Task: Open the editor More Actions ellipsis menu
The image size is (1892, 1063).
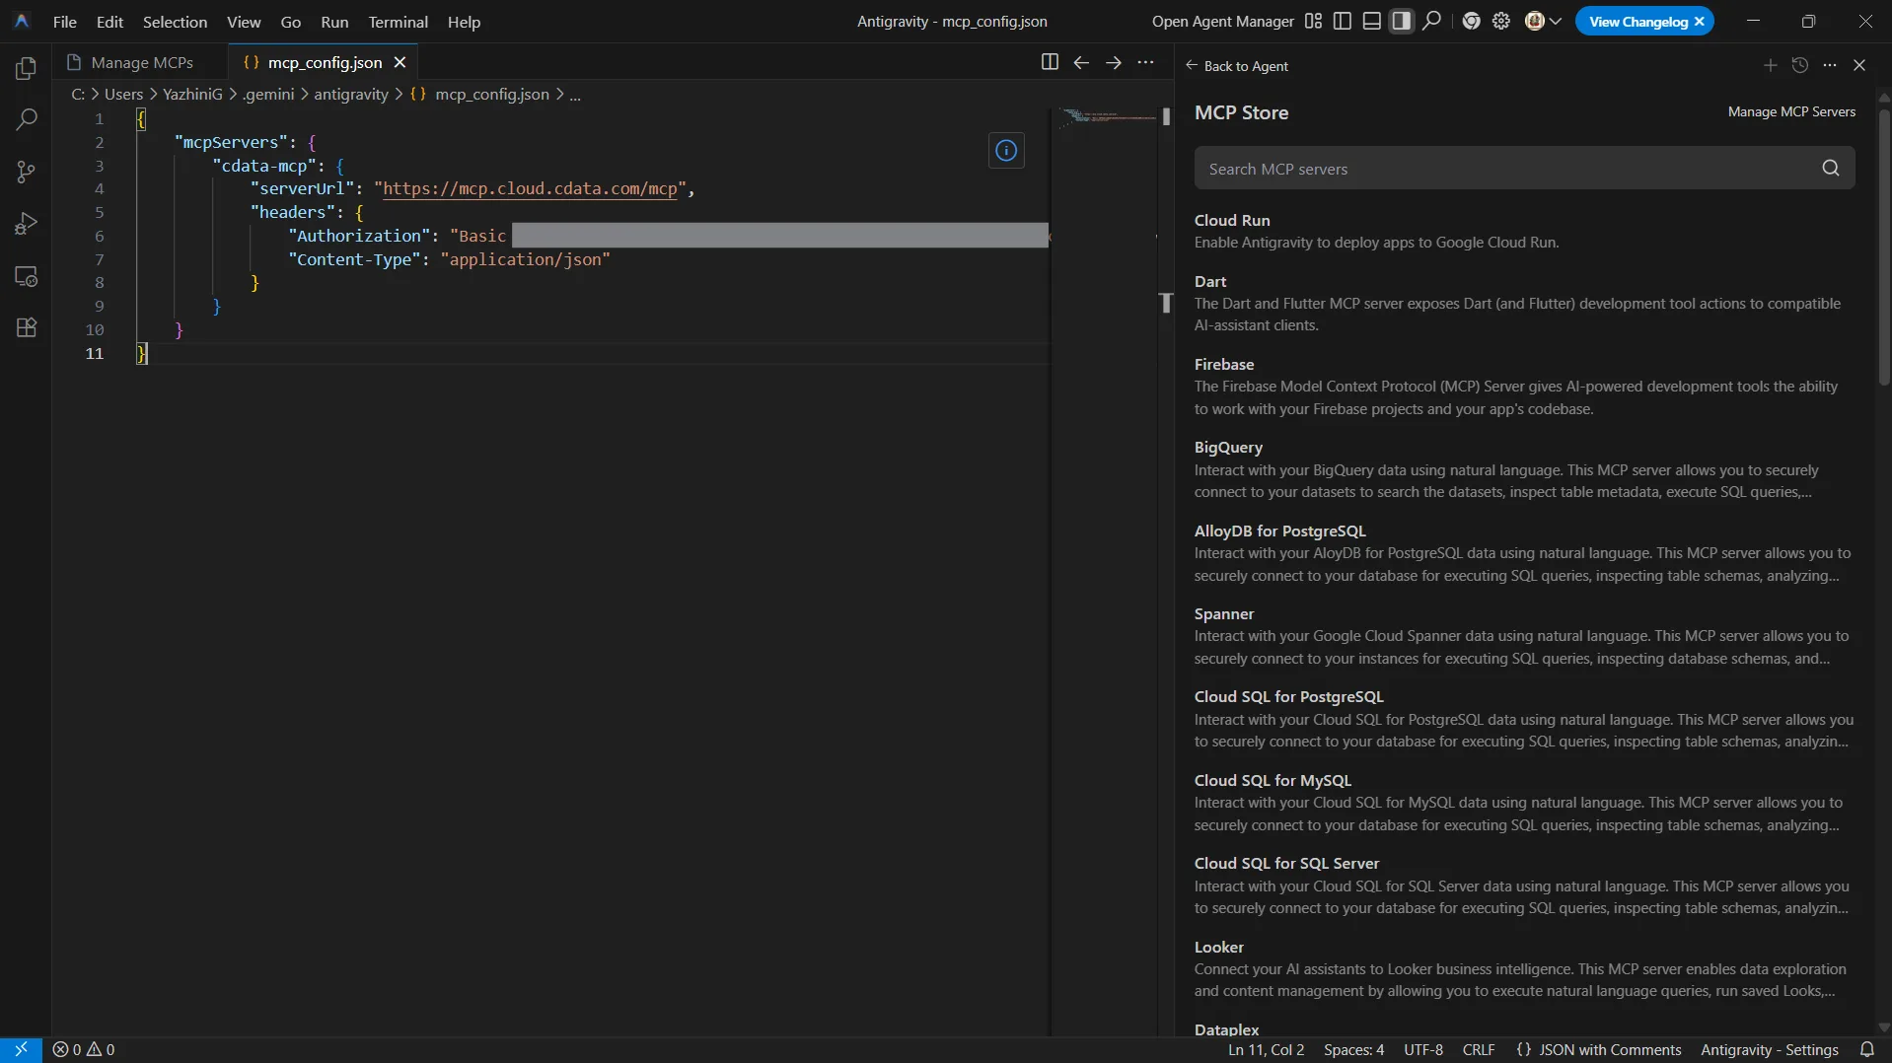Action: 1145,62
